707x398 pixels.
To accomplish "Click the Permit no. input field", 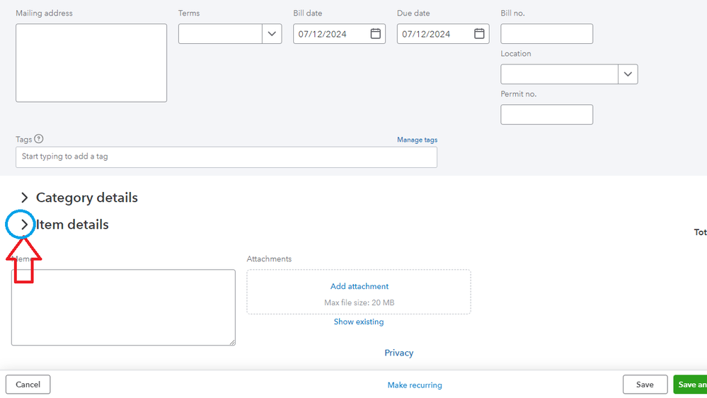I will pos(546,115).
